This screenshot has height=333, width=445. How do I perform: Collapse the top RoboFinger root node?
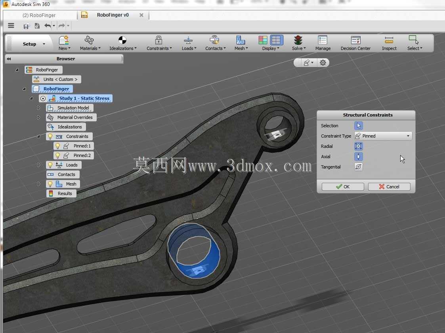17,70
